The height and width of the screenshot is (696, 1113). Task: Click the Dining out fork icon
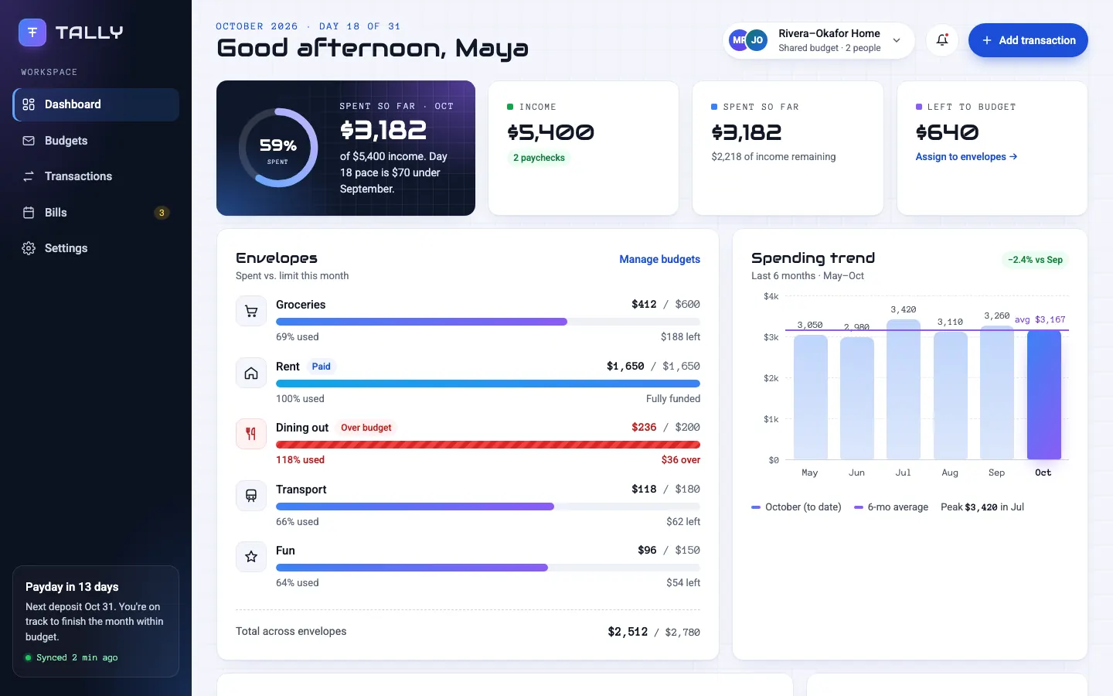tap(251, 434)
